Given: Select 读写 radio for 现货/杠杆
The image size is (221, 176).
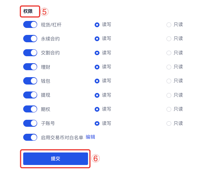Looking at the screenshot, I should [97, 25].
